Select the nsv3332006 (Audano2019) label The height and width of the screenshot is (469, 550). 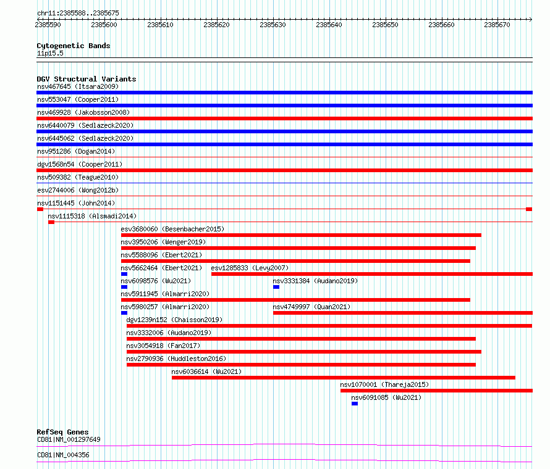point(169,333)
